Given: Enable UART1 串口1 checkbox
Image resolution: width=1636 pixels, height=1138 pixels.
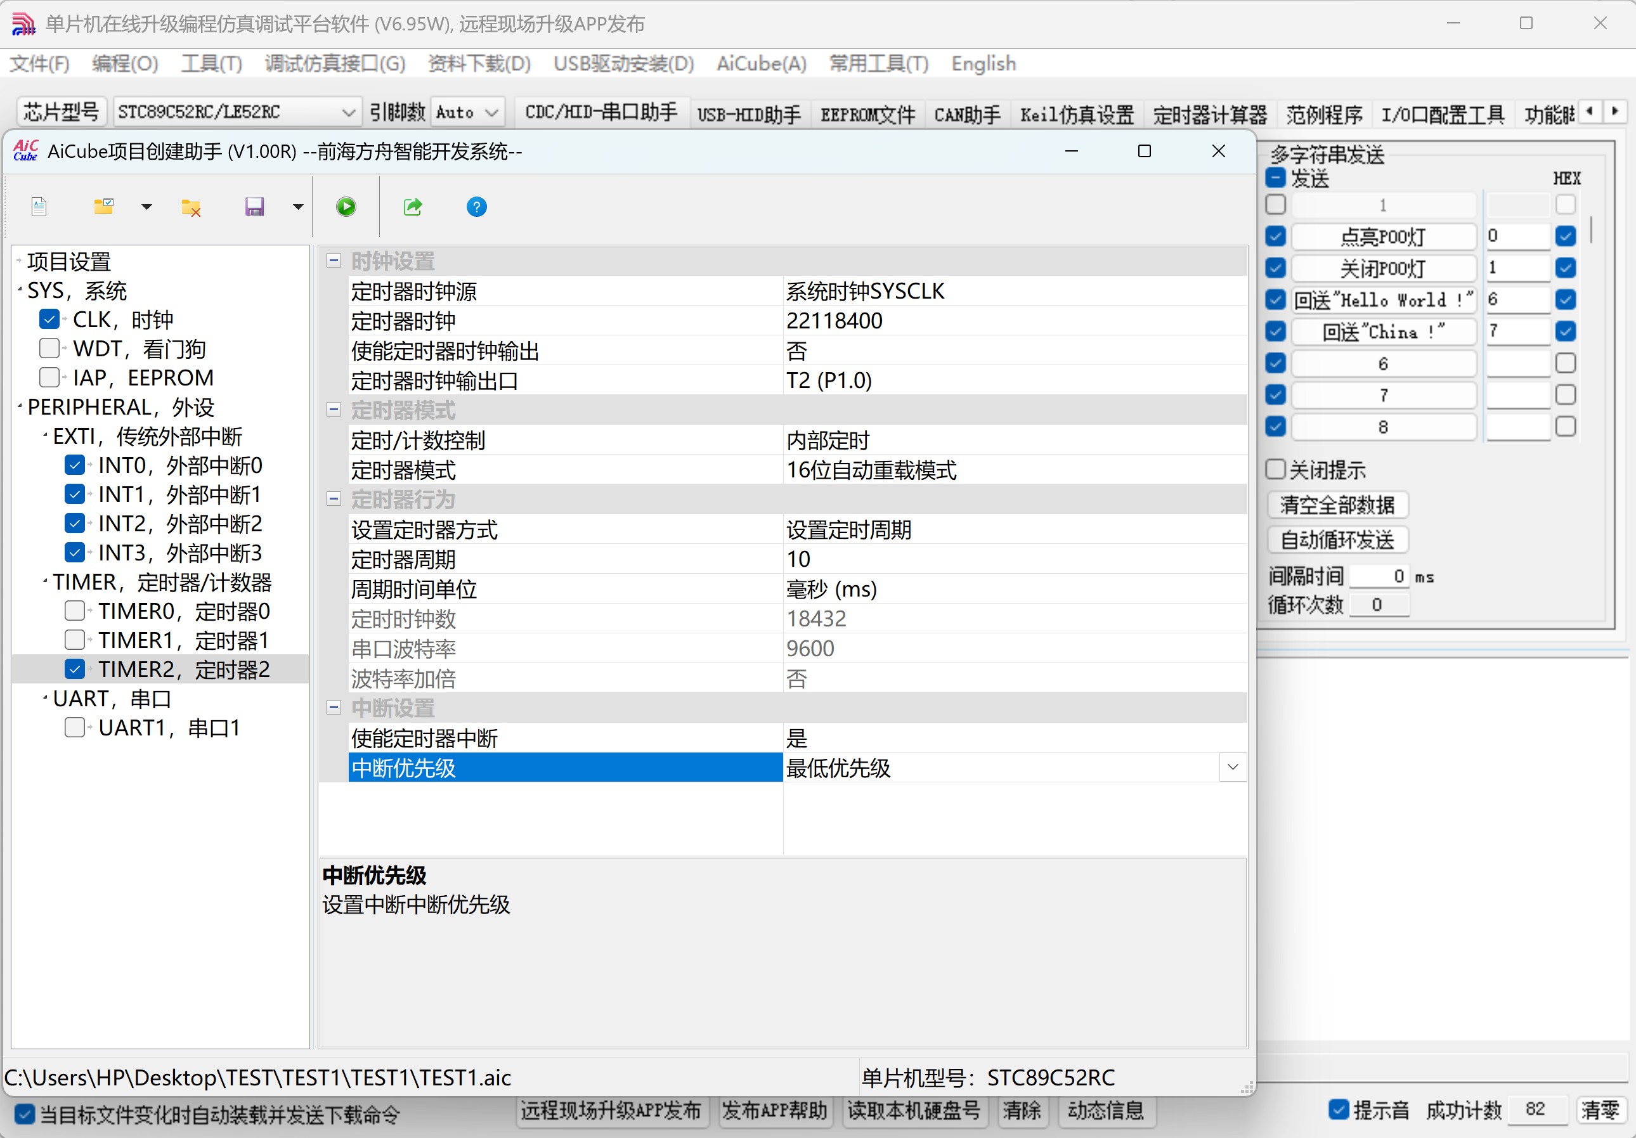Looking at the screenshot, I should [75, 728].
